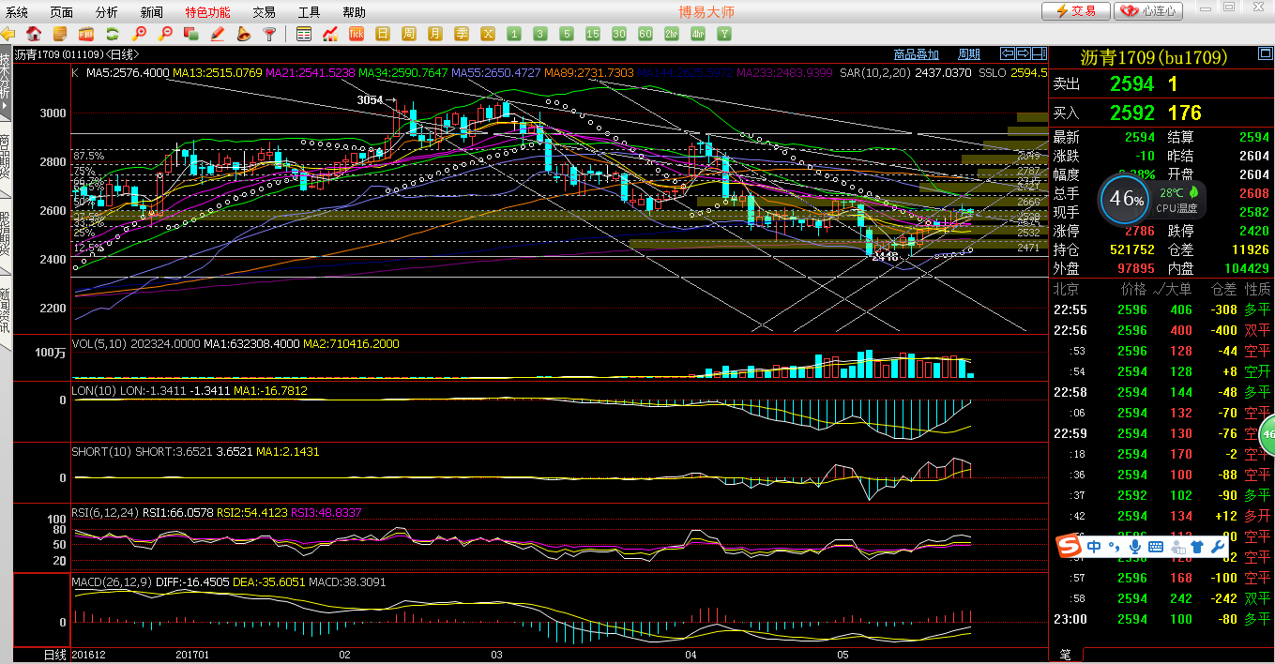Select the 3-minute period button
1275x664 pixels.
540,34
